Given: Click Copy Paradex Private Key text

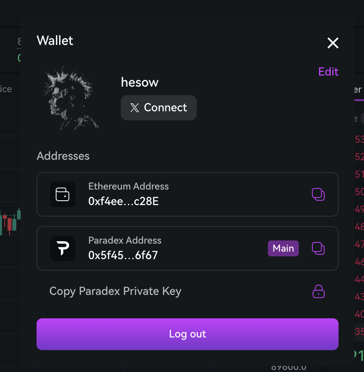Looking at the screenshot, I should click(x=115, y=291).
